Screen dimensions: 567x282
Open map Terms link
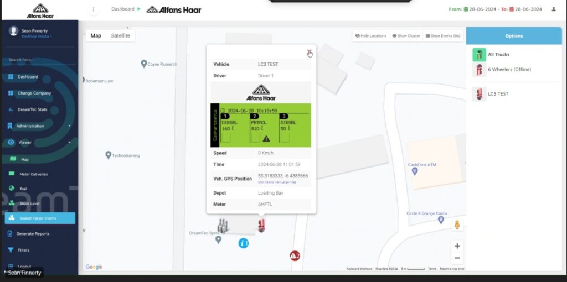pyautogui.click(x=432, y=269)
